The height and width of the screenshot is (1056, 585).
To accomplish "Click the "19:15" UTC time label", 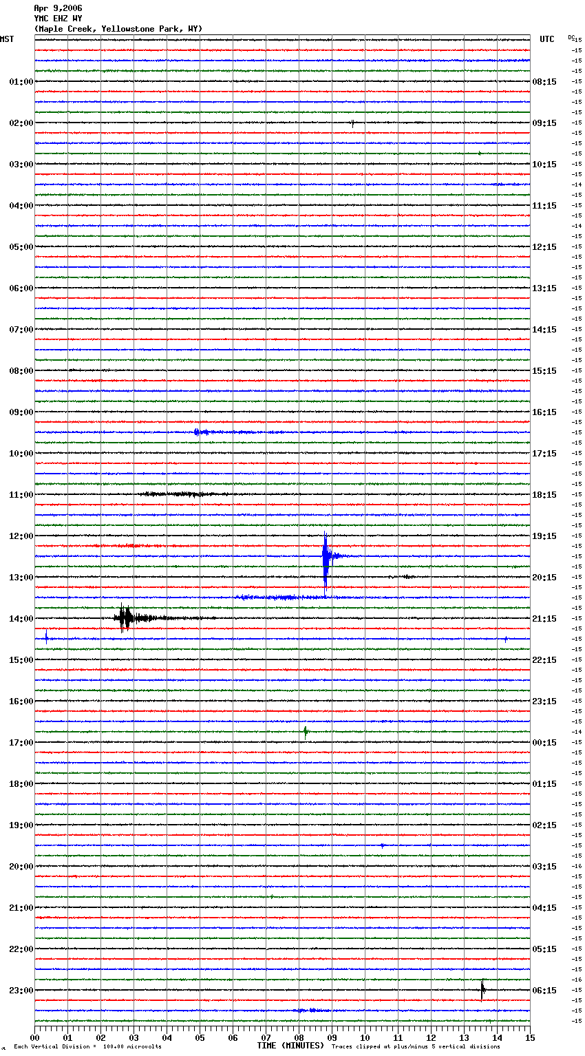I will tap(544, 536).
